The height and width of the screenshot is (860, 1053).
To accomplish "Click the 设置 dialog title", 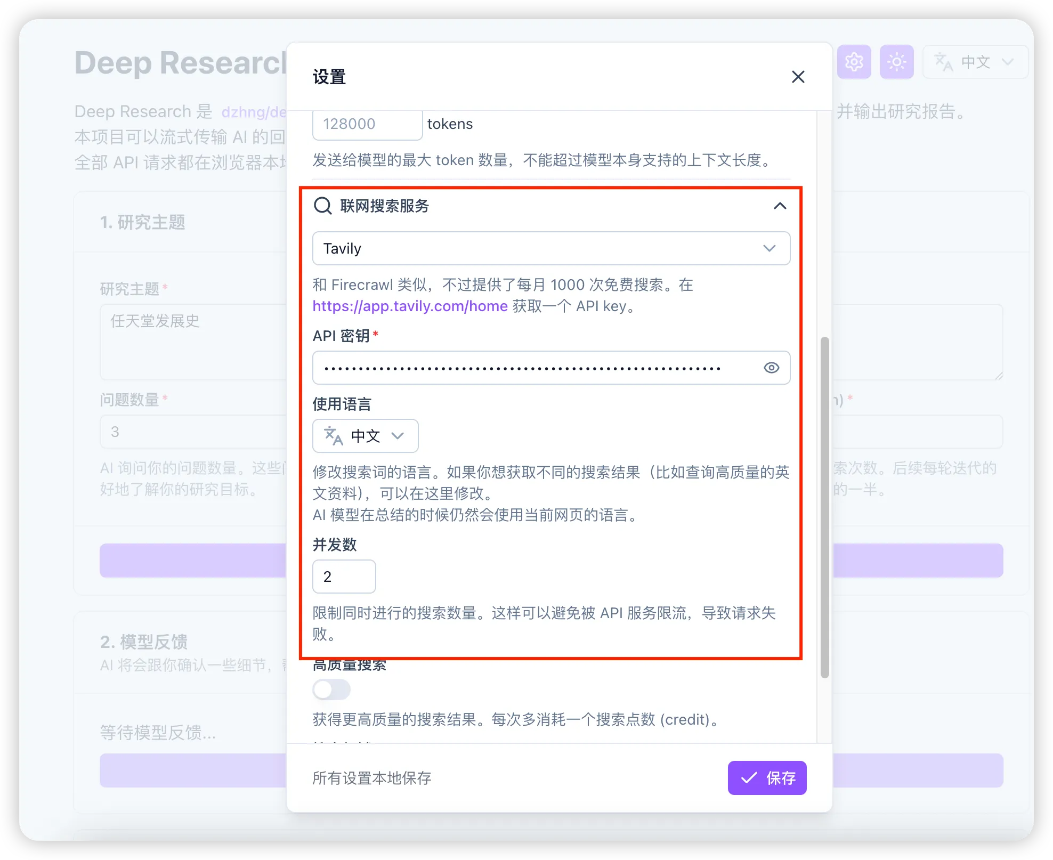I will coord(329,77).
